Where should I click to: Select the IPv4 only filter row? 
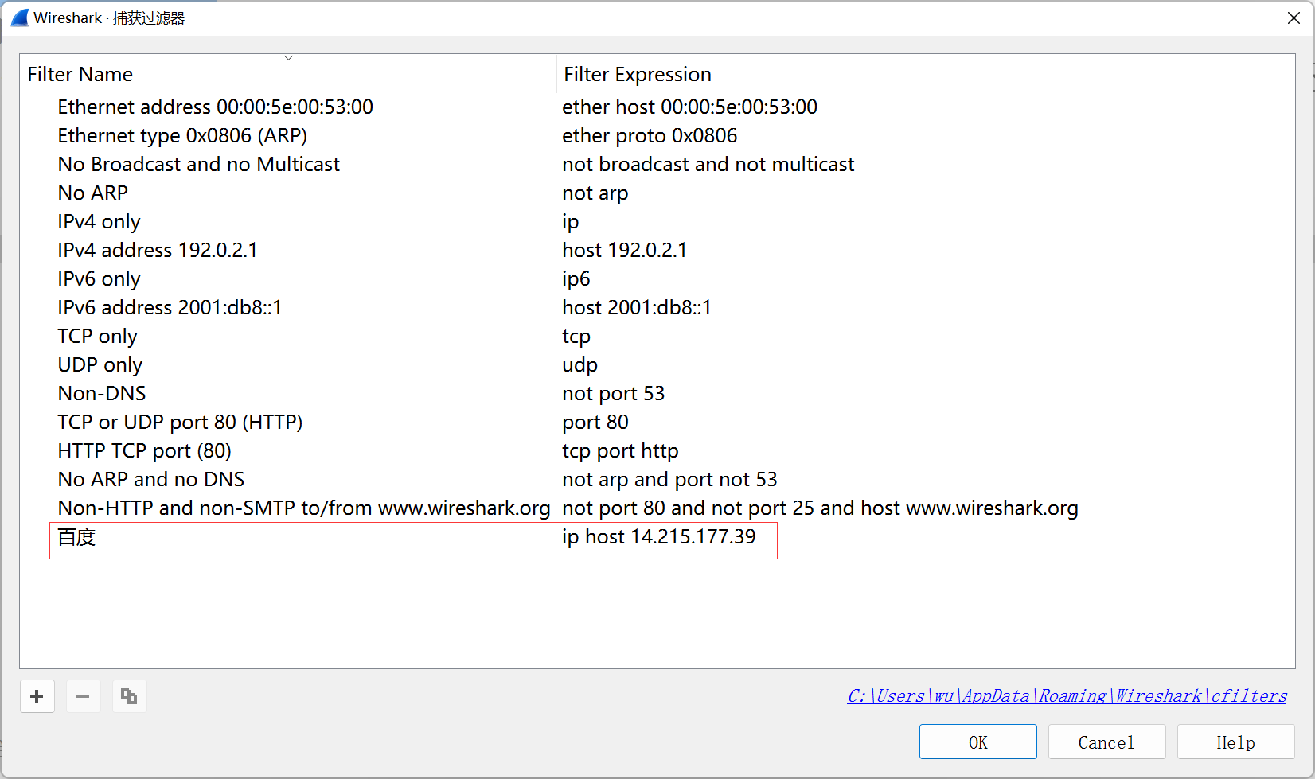pos(99,222)
